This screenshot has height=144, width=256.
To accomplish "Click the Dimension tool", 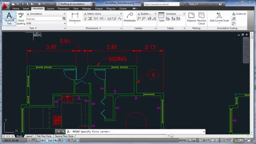I will 75,18.
